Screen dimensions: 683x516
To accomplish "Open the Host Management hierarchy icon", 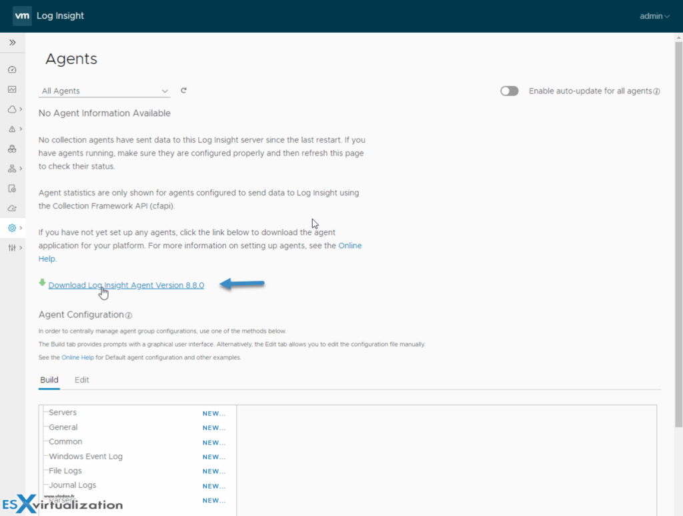I will (x=13, y=168).
